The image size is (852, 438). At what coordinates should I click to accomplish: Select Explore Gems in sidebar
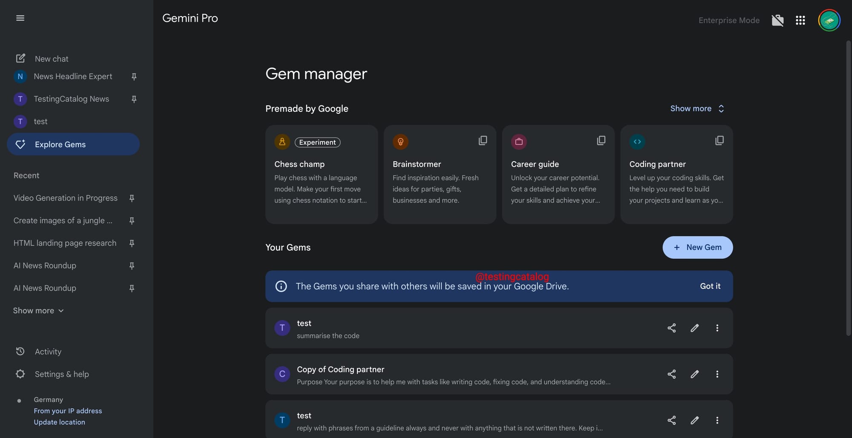click(x=73, y=144)
